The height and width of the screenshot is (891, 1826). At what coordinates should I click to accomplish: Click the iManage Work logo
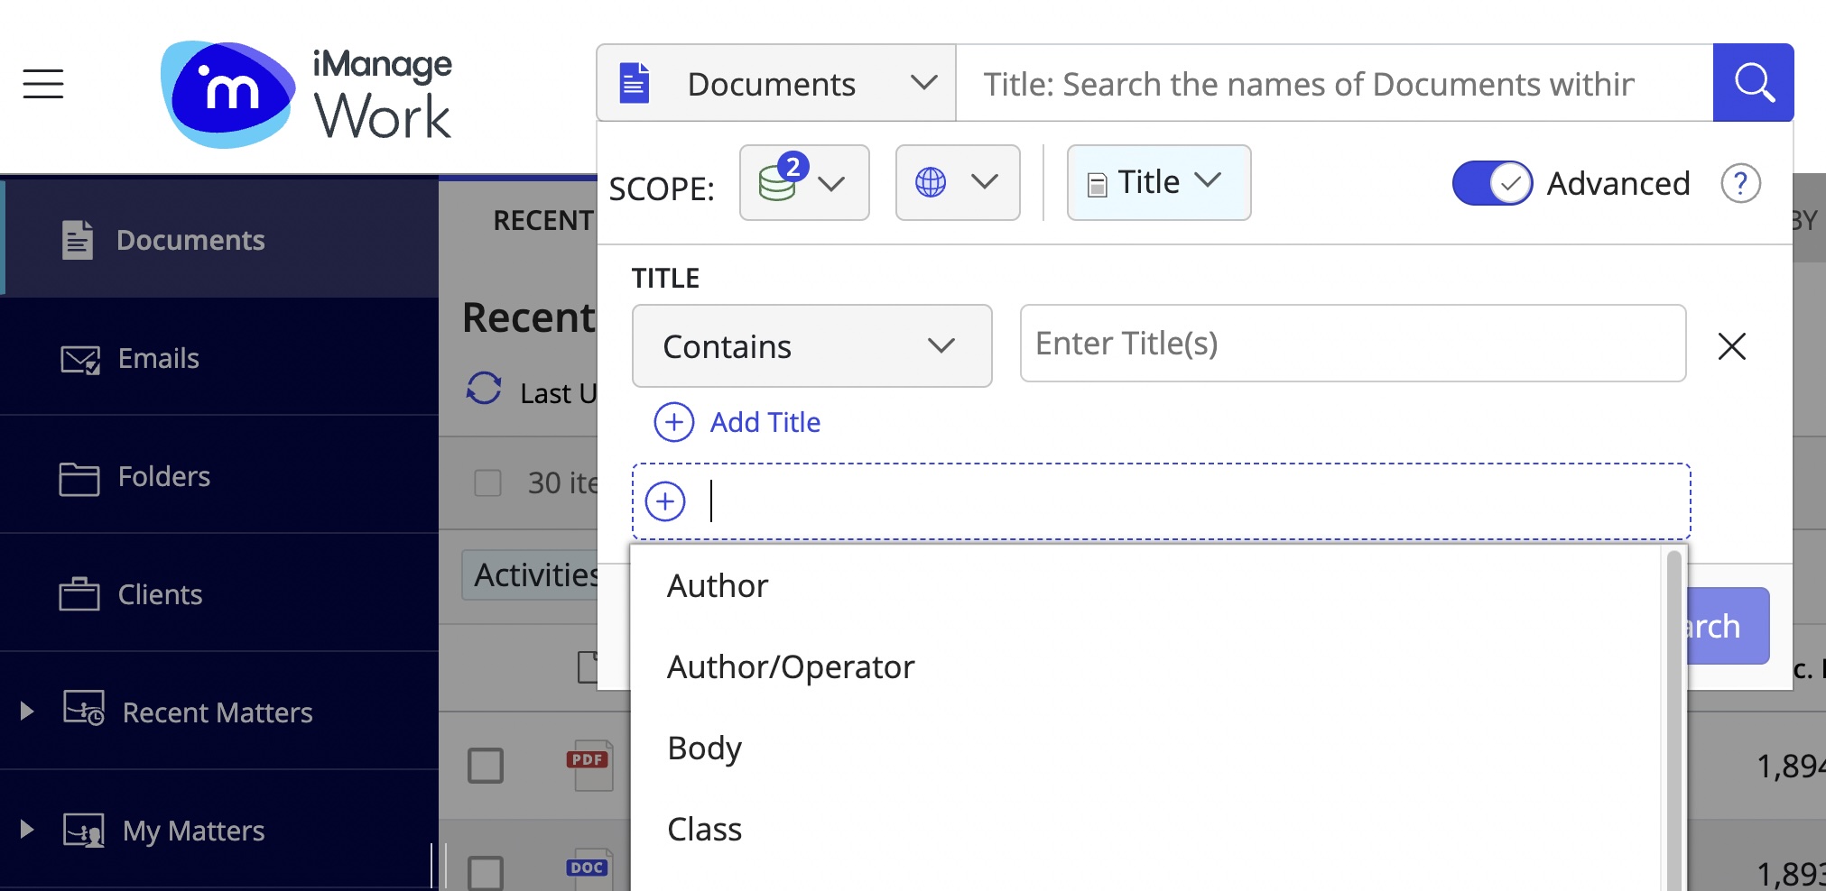click(306, 94)
